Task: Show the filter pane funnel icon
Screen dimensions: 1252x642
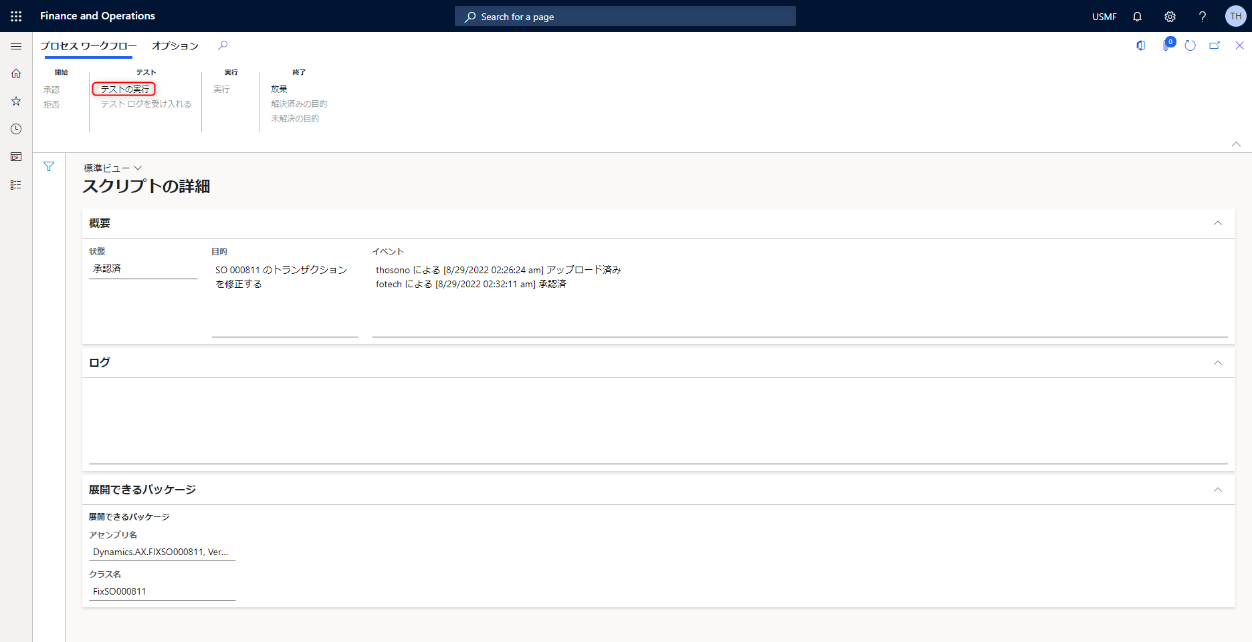Action: click(x=49, y=166)
